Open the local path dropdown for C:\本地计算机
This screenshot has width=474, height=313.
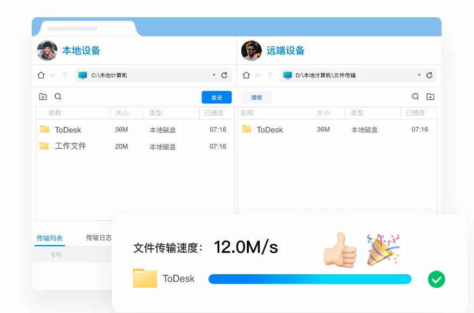tap(214, 75)
